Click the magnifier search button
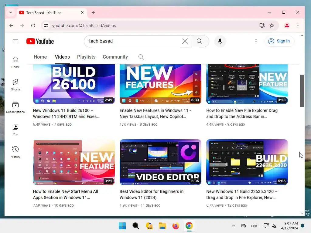 pos(199,41)
